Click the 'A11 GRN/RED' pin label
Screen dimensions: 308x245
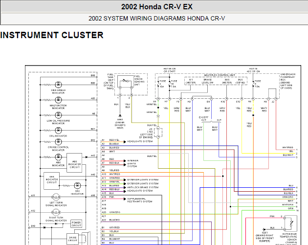[110, 178]
